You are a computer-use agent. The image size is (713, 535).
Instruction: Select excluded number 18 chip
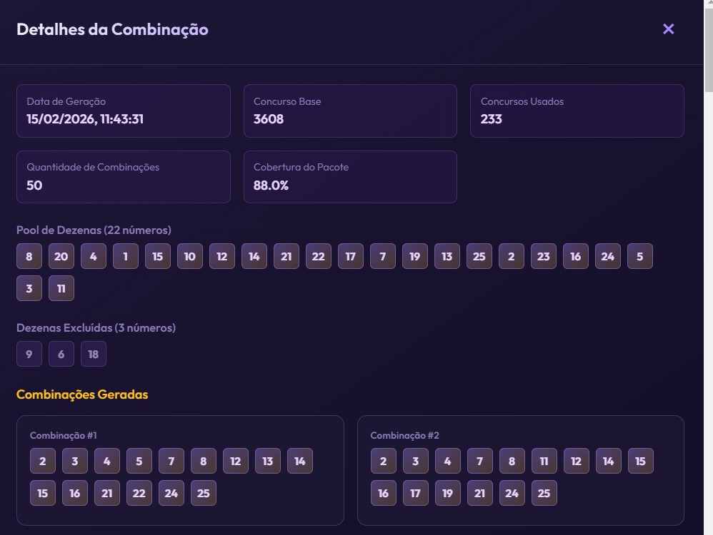pos(94,354)
